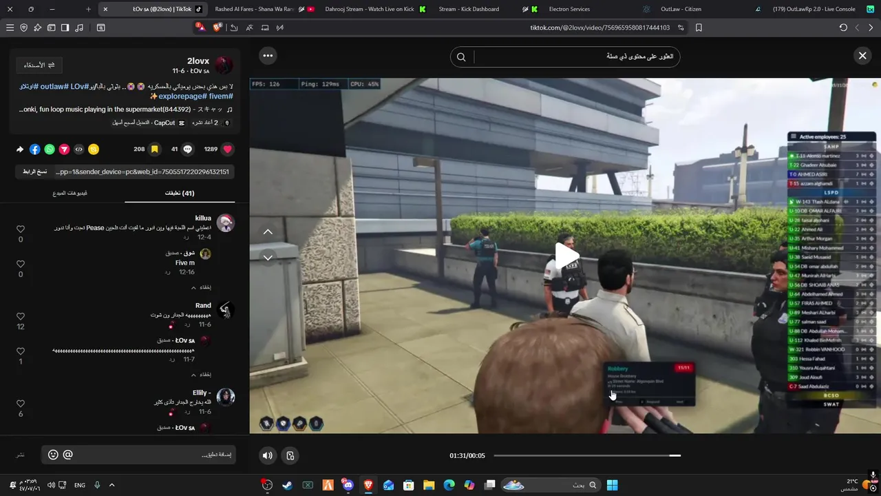The width and height of the screenshot is (881, 496).
Task: Share the video to Facebook
Action: (35, 149)
